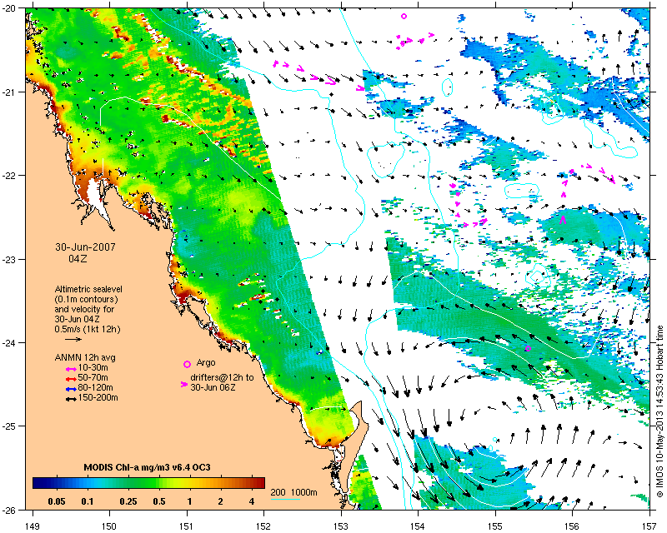Click the magenta Argo circle legend symbol

(x=187, y=364)
